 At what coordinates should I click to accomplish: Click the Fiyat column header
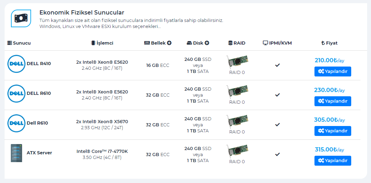click(x=329, y=43)
